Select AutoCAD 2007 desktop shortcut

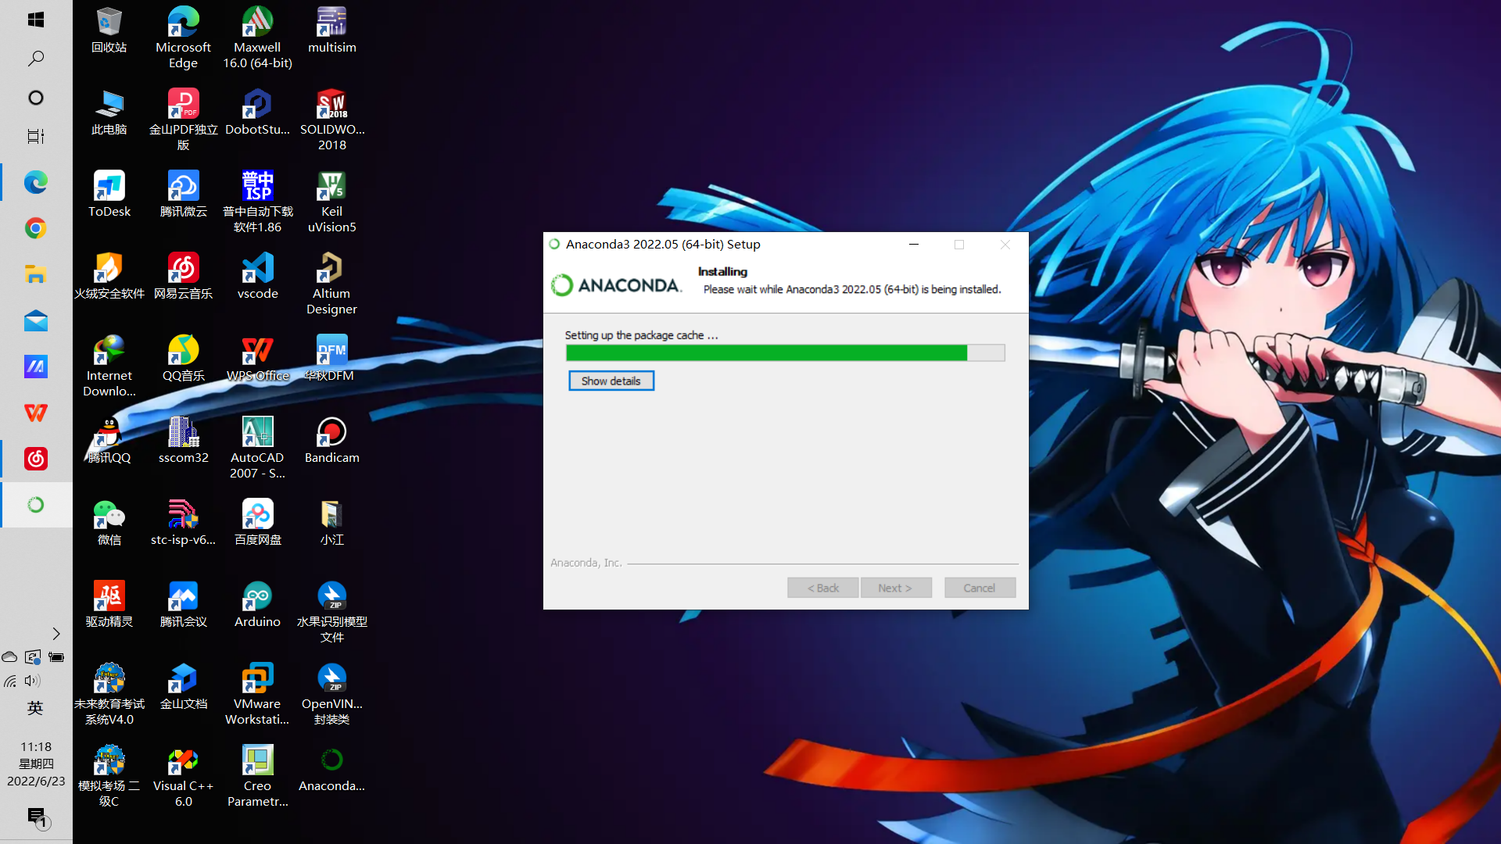(x=257, y=448)
